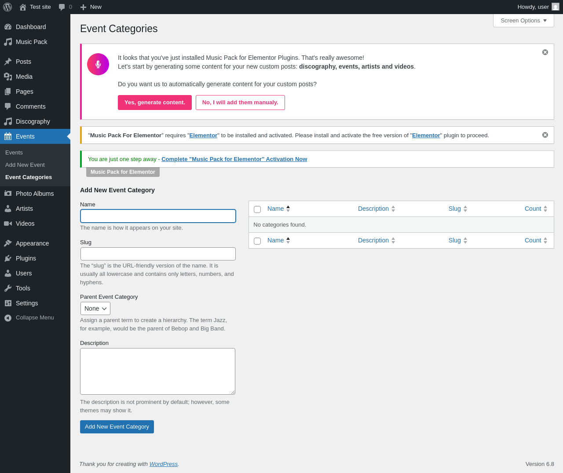Click the Comments icon in sidebar
The height and width of the screenshot is (473, 563).
click(x=8, y=106)
